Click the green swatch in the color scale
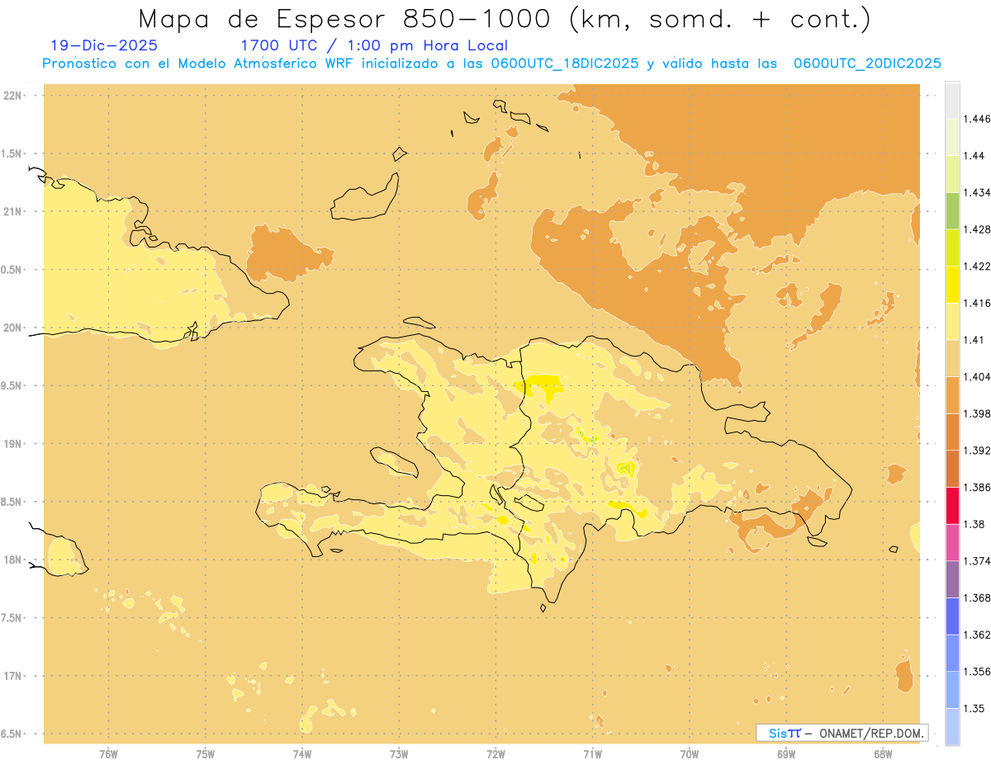Viewport: 991px width, 765px height. pyautogui.click(x=952, y=210)
